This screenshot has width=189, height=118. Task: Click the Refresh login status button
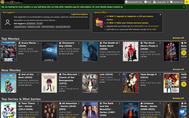tap(31, 24)
